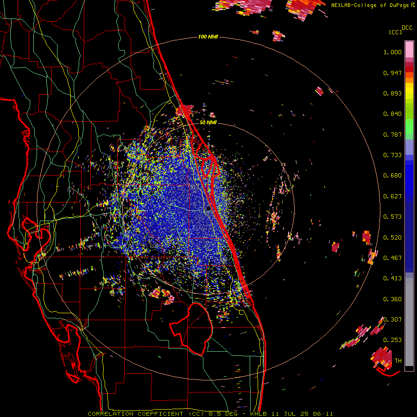Select the 0.787 scale value
Screen dimensions: 417x417
pyautogui.click(x=392, y=134)
